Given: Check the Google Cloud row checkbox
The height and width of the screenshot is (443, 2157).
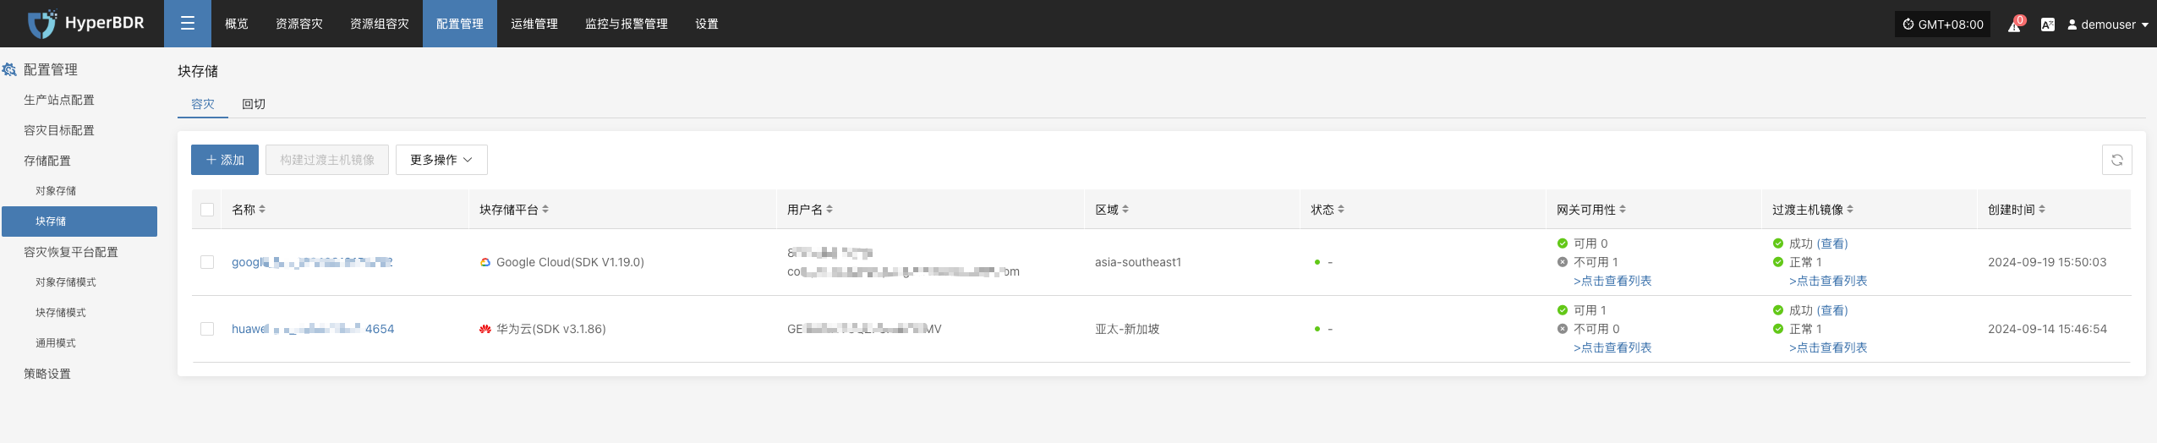Looking at the screenshot, I should (207, 262).
